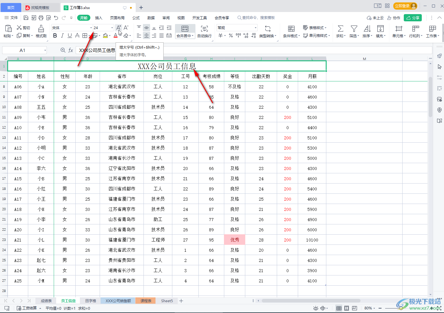Apply strikethrough formatting

(x=77, y=36)
